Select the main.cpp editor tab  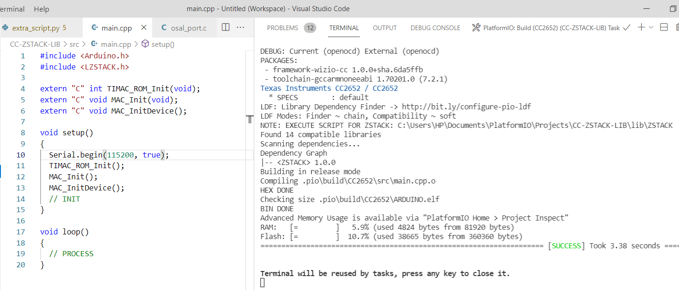(x=117, y=28)
